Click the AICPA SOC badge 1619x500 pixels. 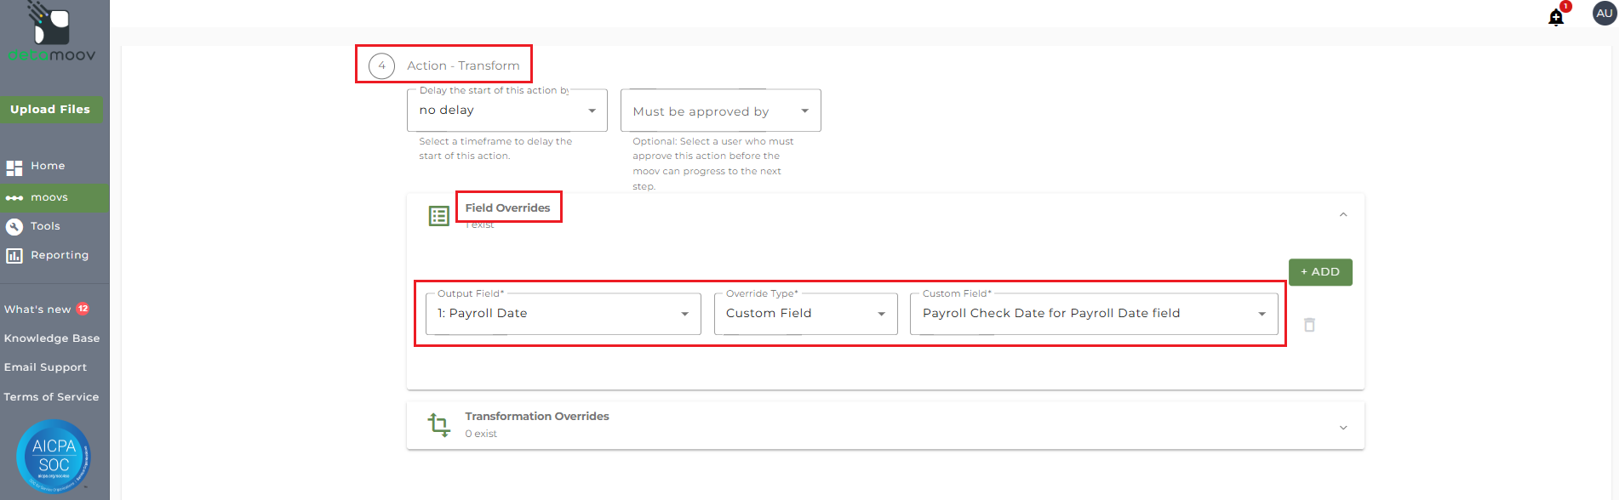click(54, 456)
